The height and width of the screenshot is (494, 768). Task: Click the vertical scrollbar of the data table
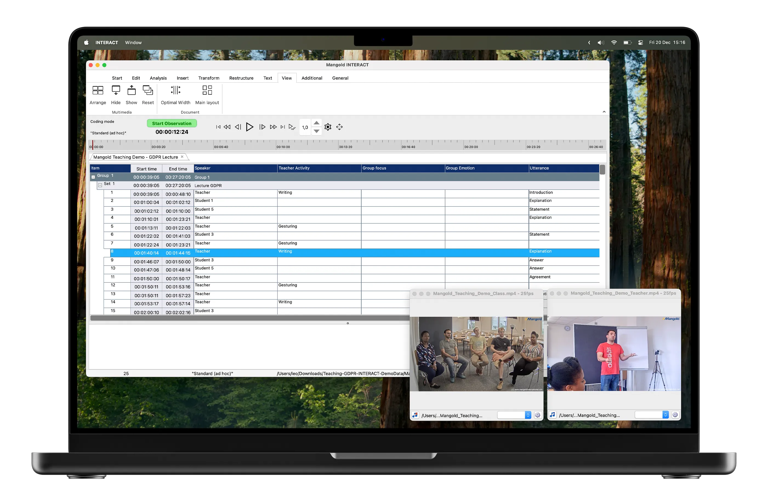point(602,169)
